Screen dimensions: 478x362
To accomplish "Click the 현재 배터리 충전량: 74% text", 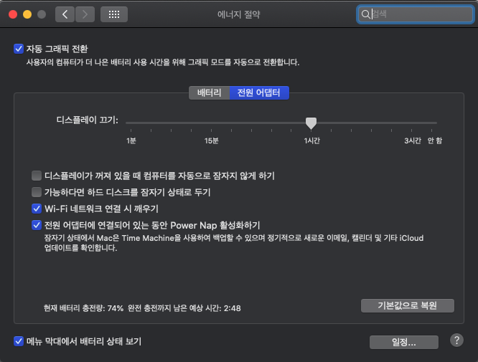I will tap(83, 308).
